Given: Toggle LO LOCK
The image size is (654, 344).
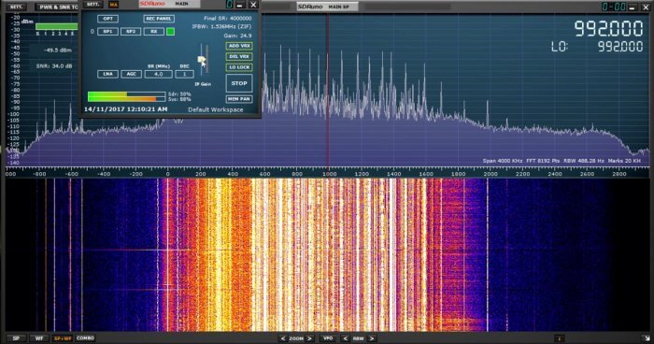Looking at the screenshot, I should coord(239,67).
